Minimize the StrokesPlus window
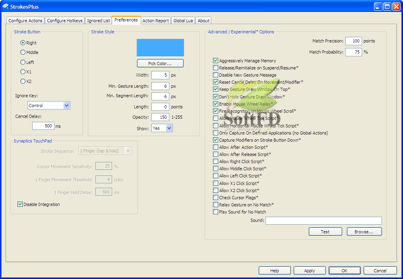The width and height of the screenshot is (403, 279). [x=378, y=6]
